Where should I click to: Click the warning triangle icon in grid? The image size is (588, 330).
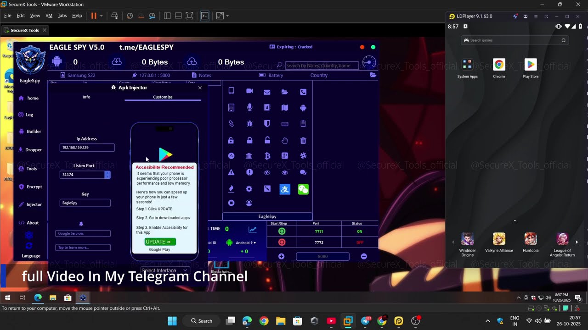point(231,172)
